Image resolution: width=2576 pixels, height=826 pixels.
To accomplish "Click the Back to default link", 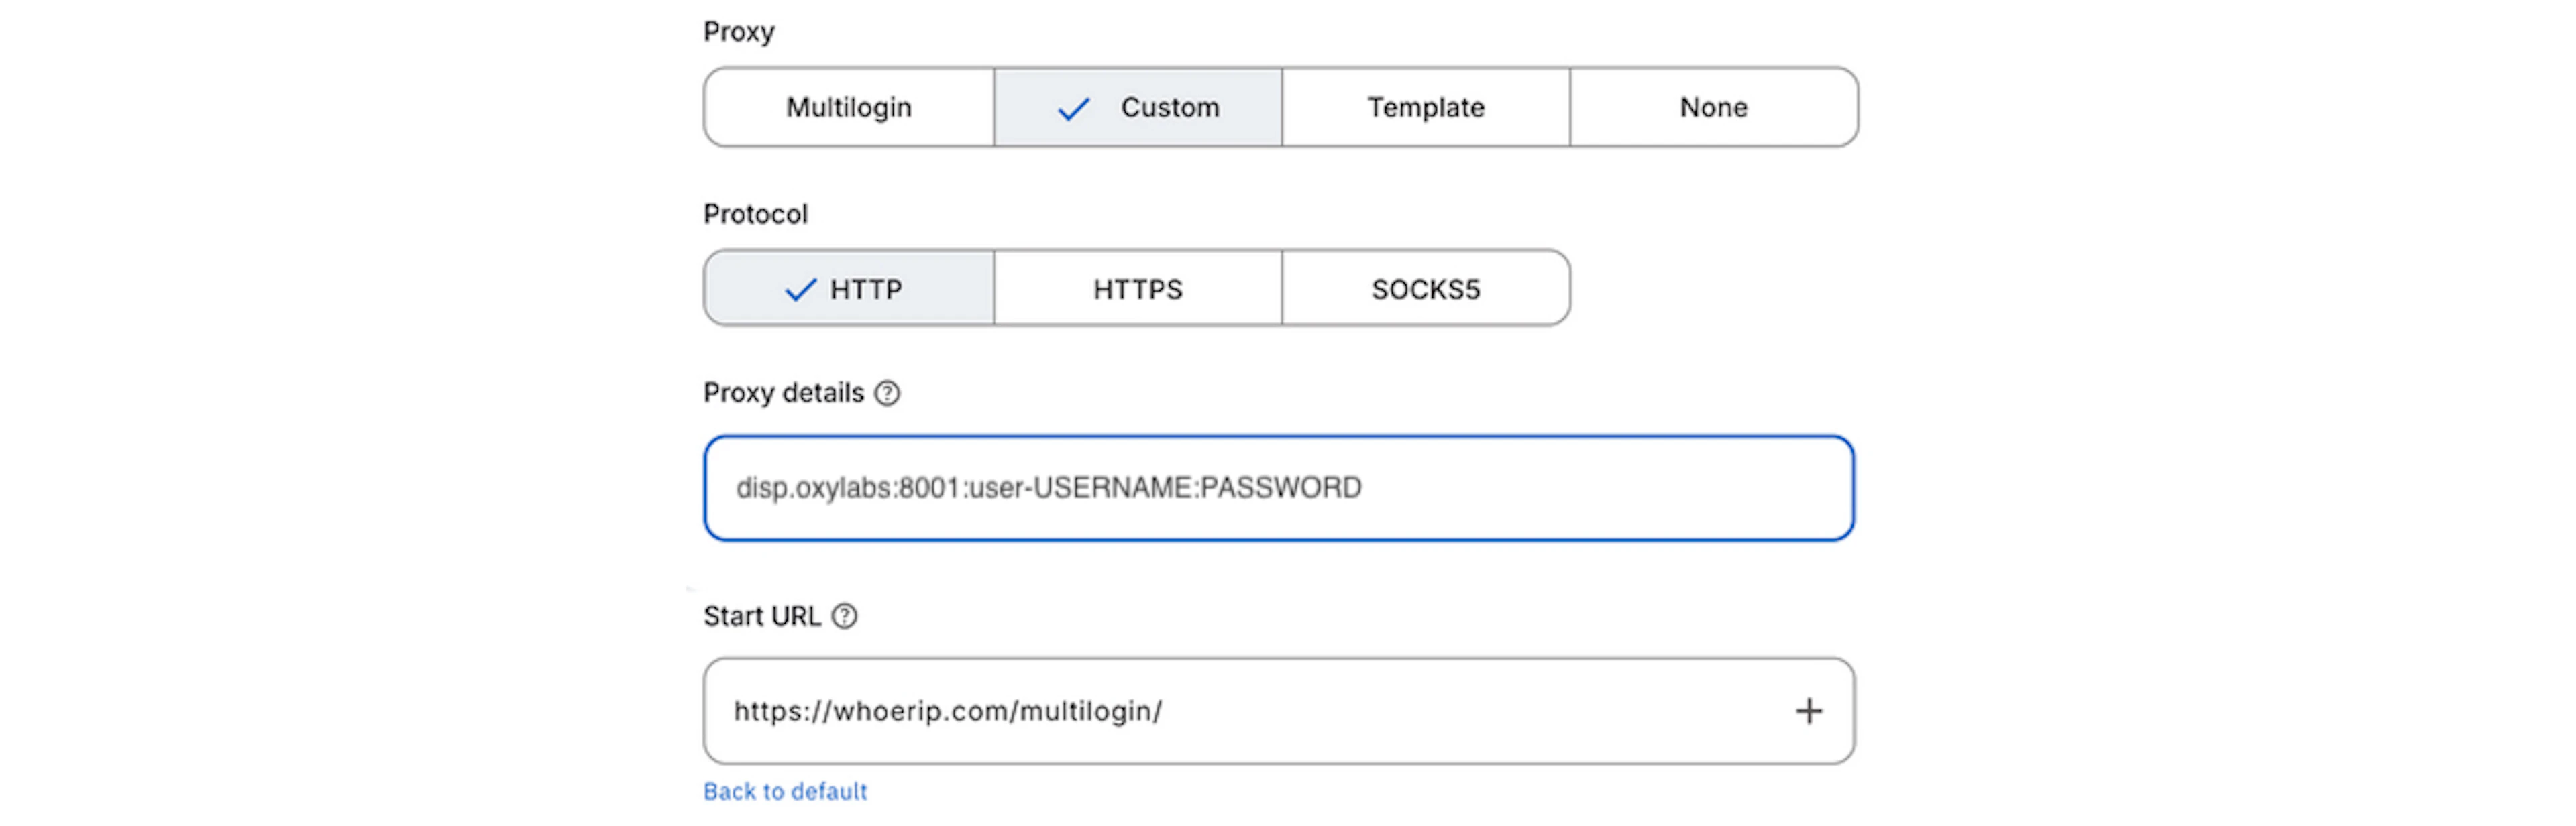I will click(785, 791).
